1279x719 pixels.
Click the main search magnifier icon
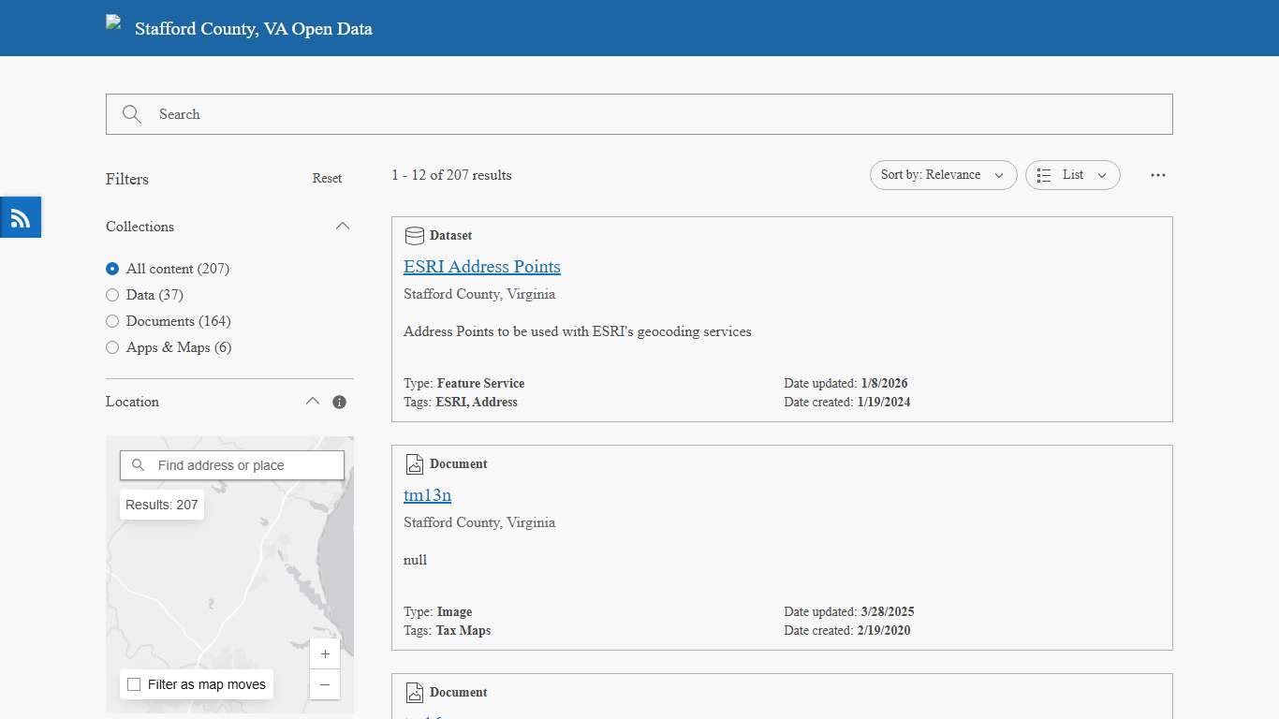click(x=132, y=114)
